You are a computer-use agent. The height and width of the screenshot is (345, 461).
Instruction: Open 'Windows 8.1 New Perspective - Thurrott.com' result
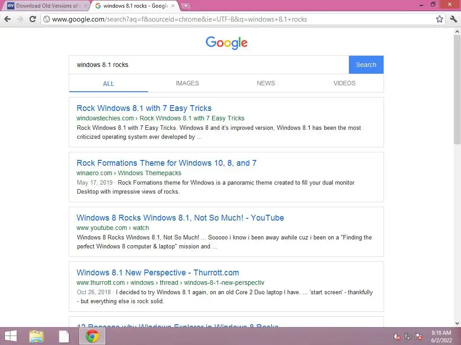[158, 273]
